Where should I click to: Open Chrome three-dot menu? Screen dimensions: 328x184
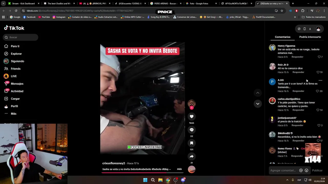[324, 11]
